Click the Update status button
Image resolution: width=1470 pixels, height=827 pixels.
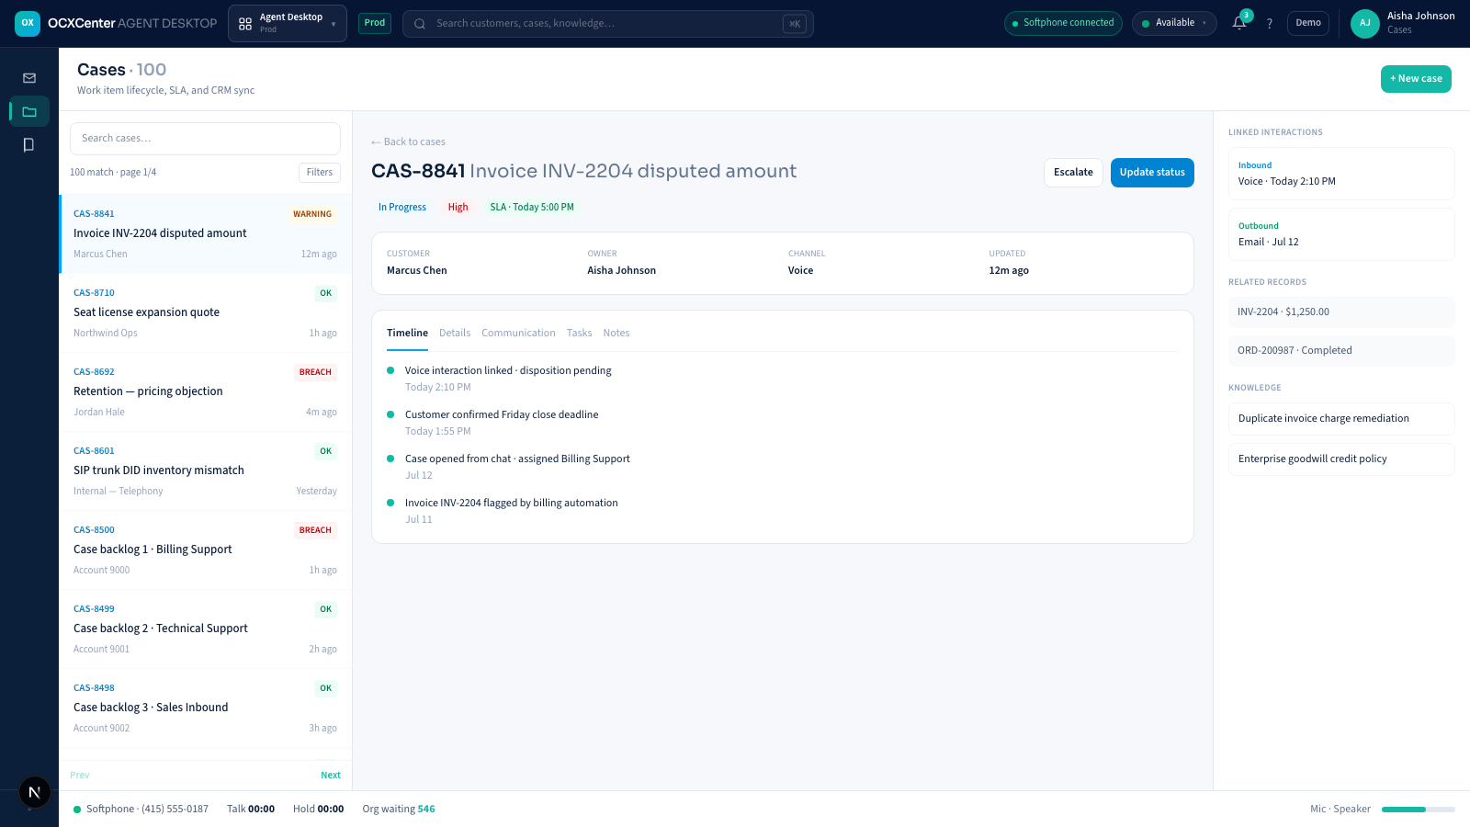tap(1152, 173)
